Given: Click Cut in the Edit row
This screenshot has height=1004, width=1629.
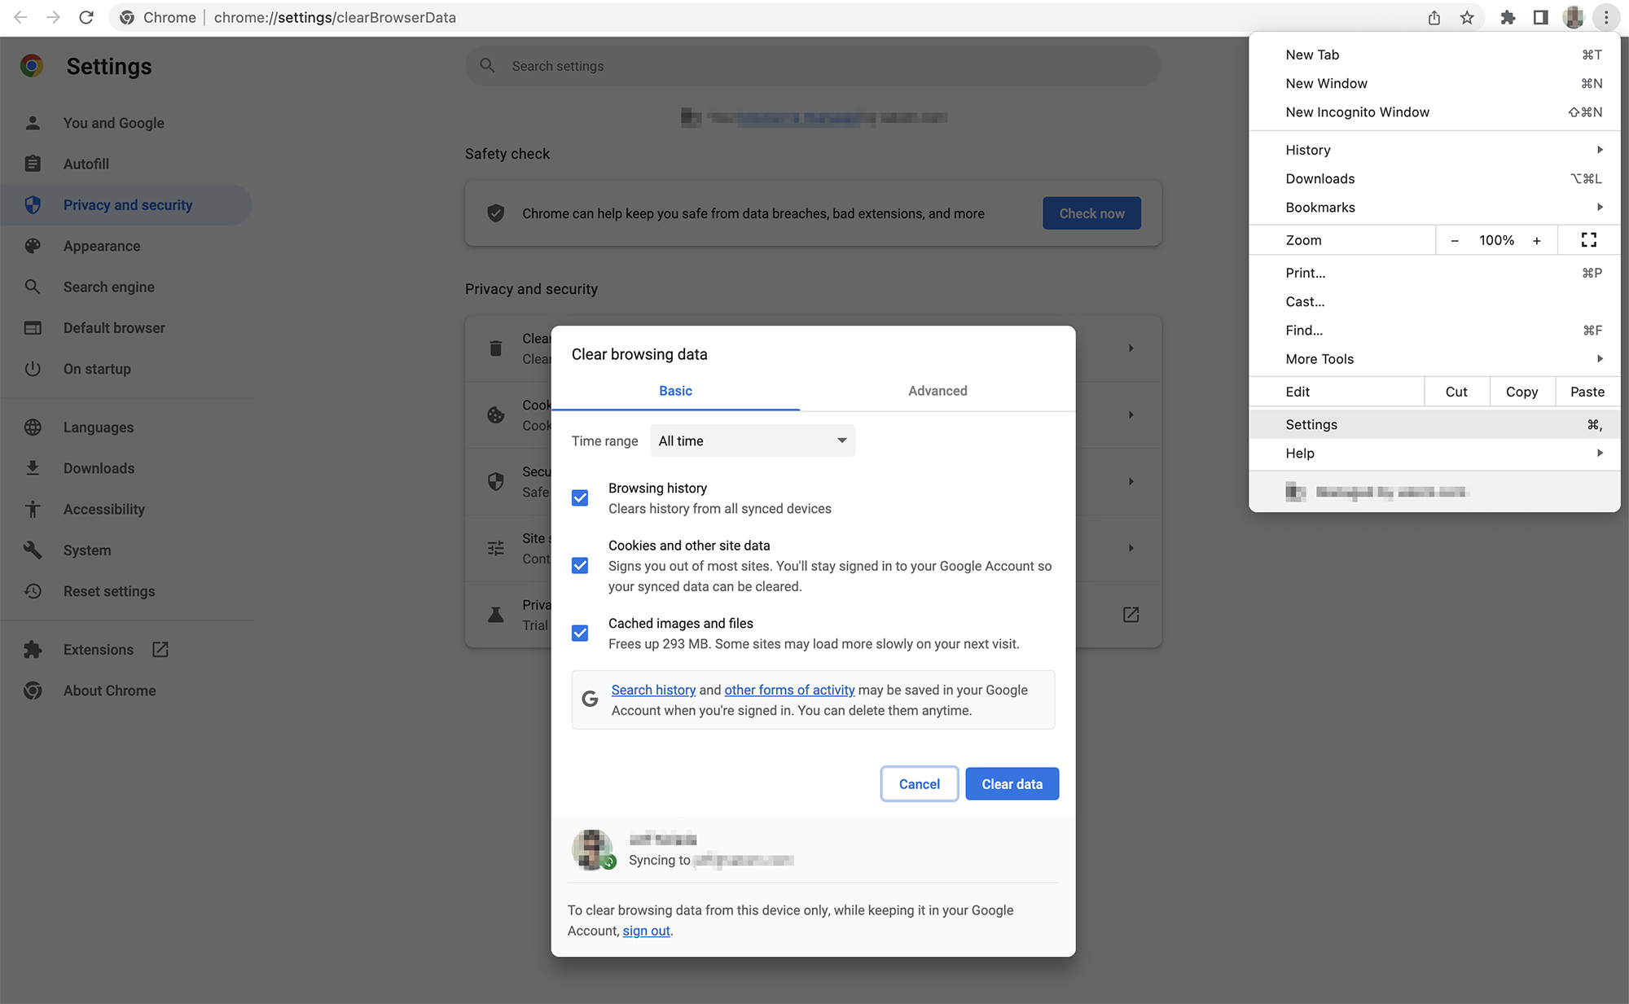Looking at the screenshot, I should (x=1456, y=392).
